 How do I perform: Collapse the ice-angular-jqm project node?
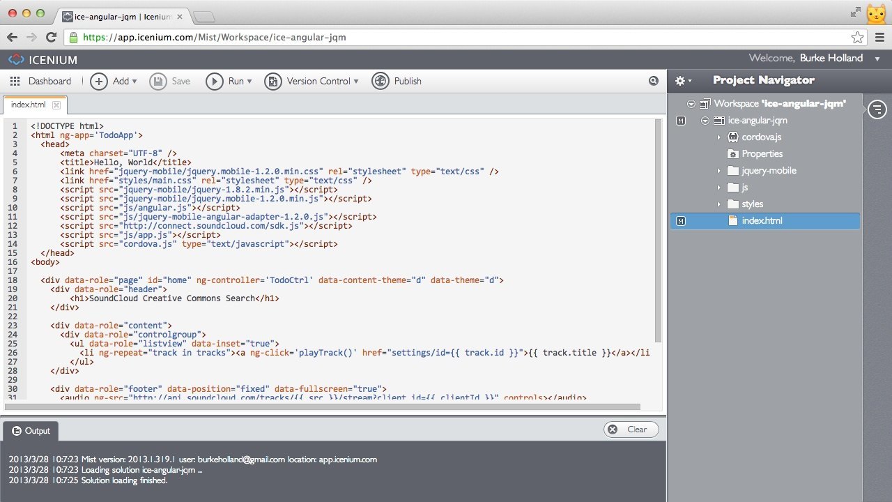[x=705, y=121]
